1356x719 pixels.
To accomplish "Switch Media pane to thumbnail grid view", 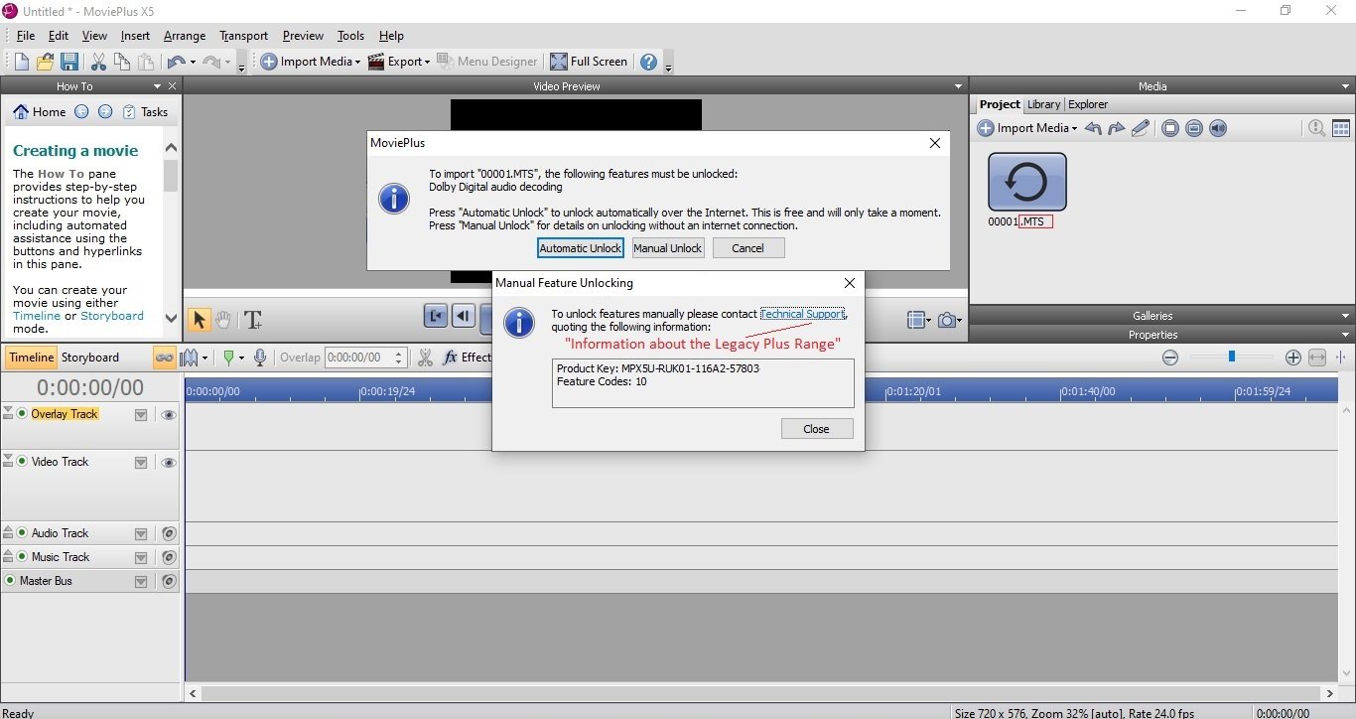I will pyautogui.click(x=1341, y=128).
